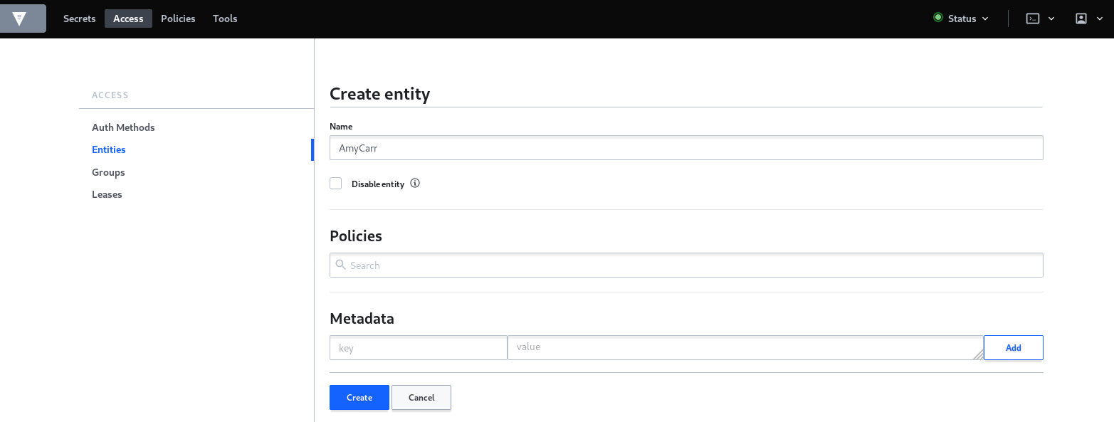Open the Secrets menu

click(x=79, y=19)
